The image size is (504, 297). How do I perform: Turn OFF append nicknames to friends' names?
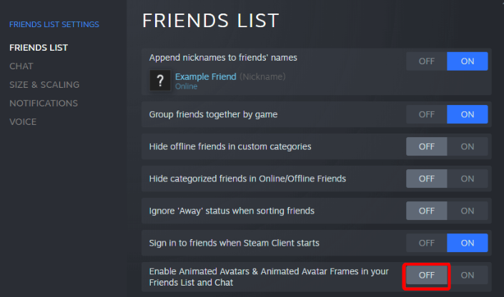pyautogui.click(x=427, y=61)
